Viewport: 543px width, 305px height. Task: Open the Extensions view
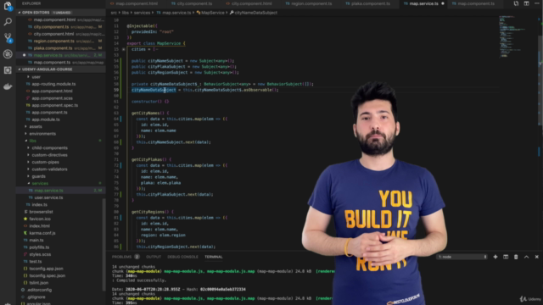tap(8, 70)
